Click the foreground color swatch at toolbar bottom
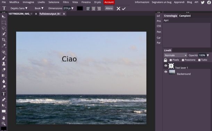 point(4,129)
